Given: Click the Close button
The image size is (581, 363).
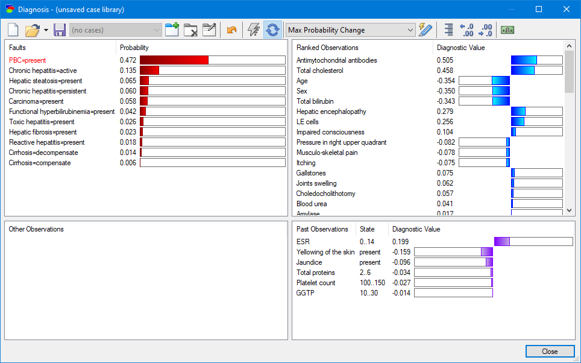Looking at the screenshot, I should pyautogui.click(x=550, y=351).
